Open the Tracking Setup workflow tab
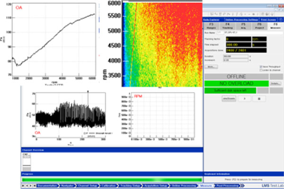 (x=130, y=186)
